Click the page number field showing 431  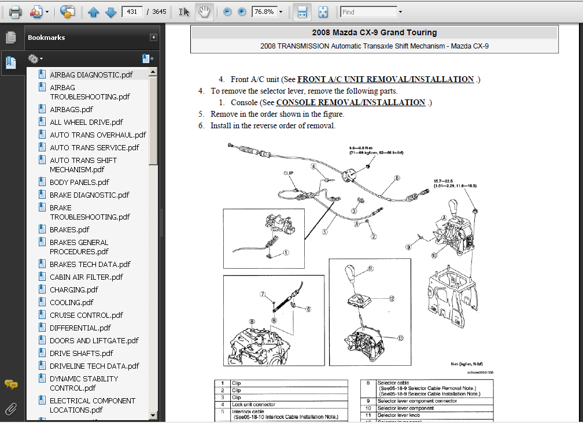point(132,12)
